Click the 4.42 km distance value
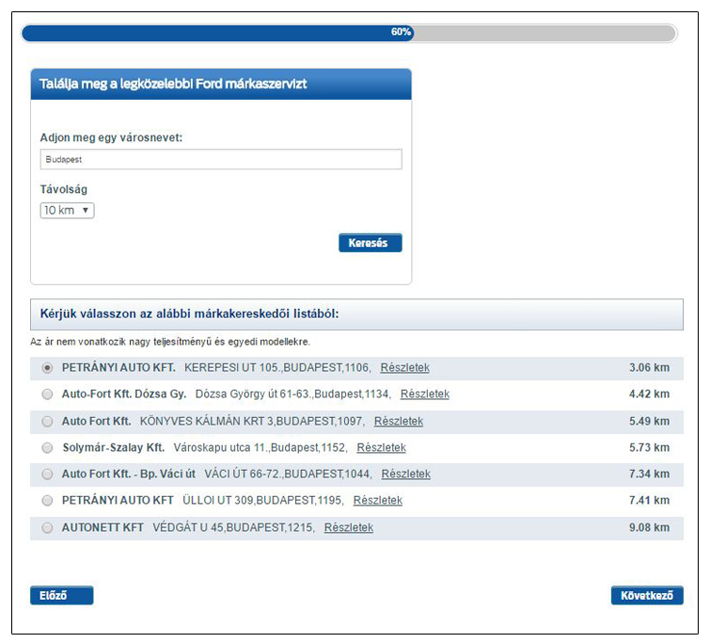Image resolution: width=710 pixels, height=643 pixels. pos(649,394)
